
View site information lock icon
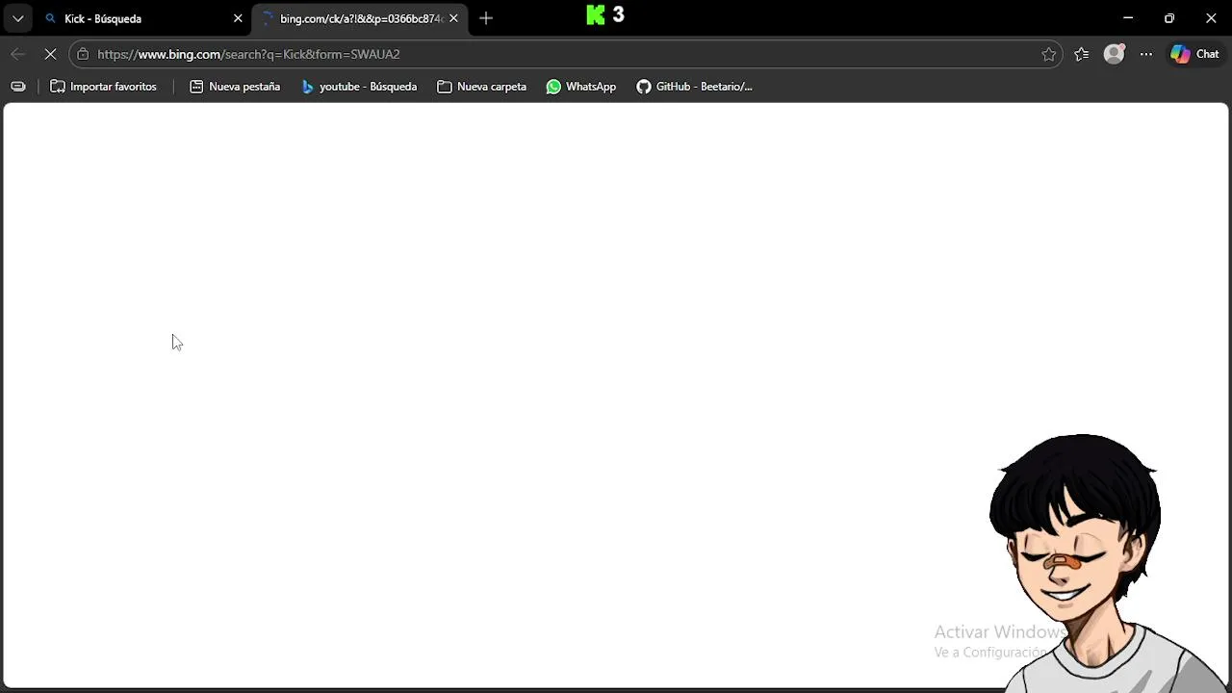(x=83, y=54)
